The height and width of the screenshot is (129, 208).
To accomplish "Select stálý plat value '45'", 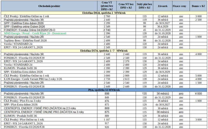I will (145, 30).
